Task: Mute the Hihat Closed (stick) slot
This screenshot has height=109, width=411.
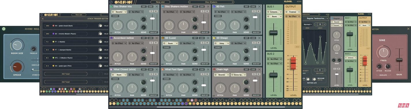Action: [156, 74]
